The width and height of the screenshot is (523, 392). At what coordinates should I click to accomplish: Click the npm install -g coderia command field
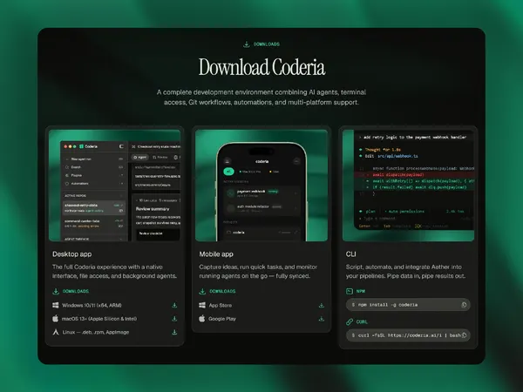(408, 305)
